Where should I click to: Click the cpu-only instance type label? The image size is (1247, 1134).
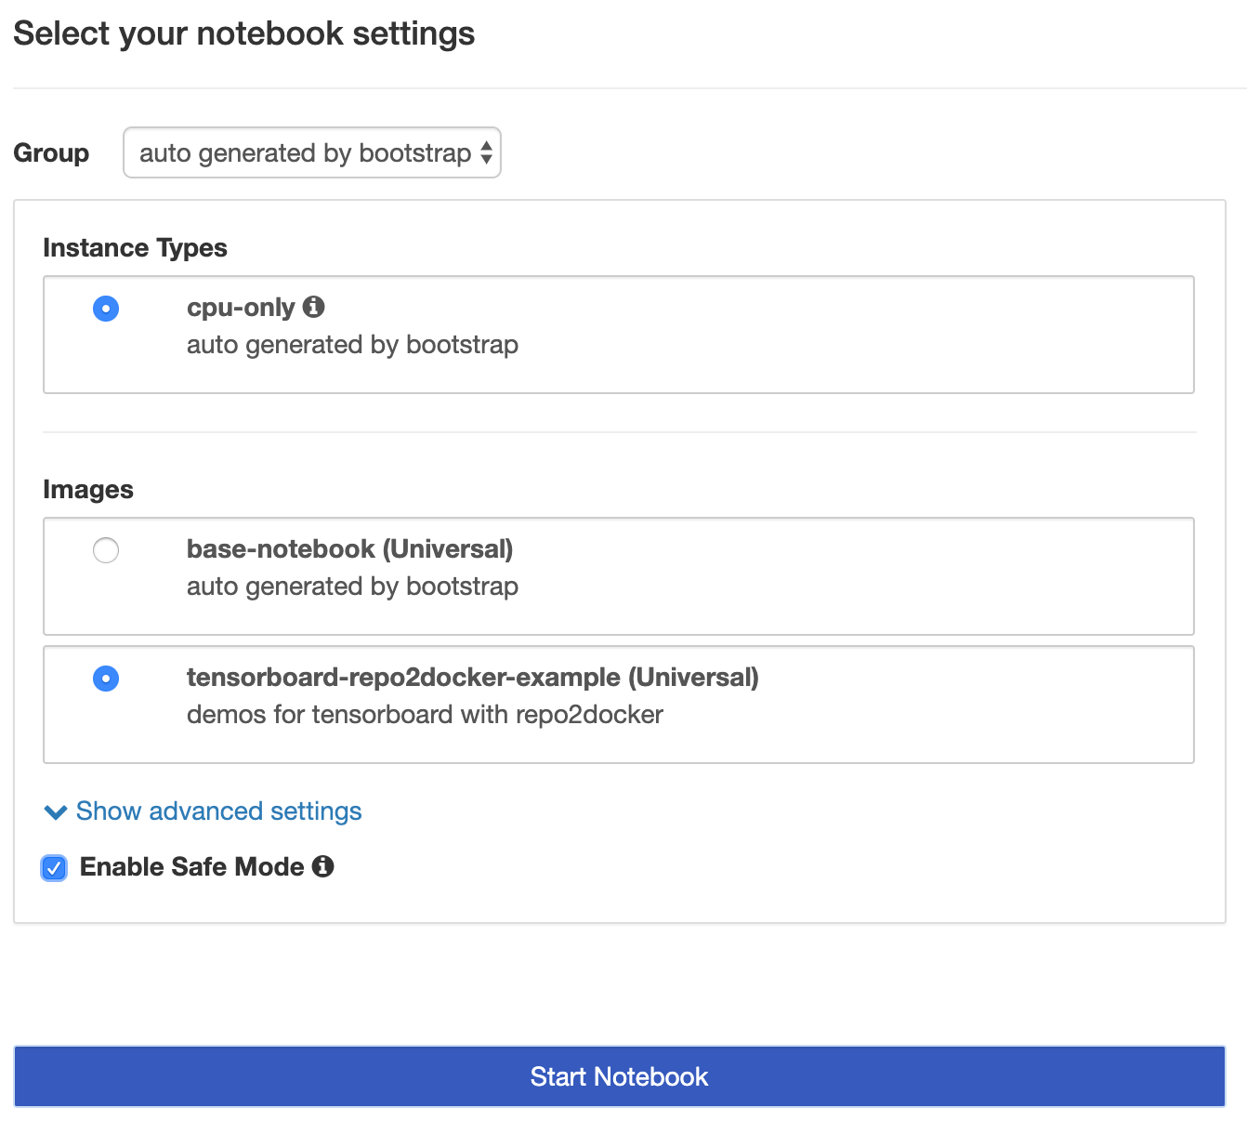click(x=241, y=307)
